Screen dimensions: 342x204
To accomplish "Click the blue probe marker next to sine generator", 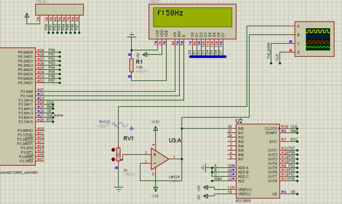I will [132, 129].
